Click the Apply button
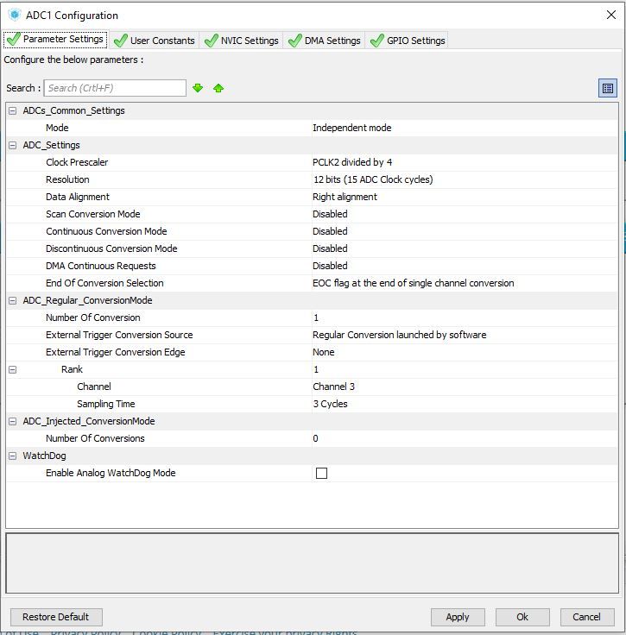Image resolution: width=626 pixels, height=635 pixels. [458, 617]
